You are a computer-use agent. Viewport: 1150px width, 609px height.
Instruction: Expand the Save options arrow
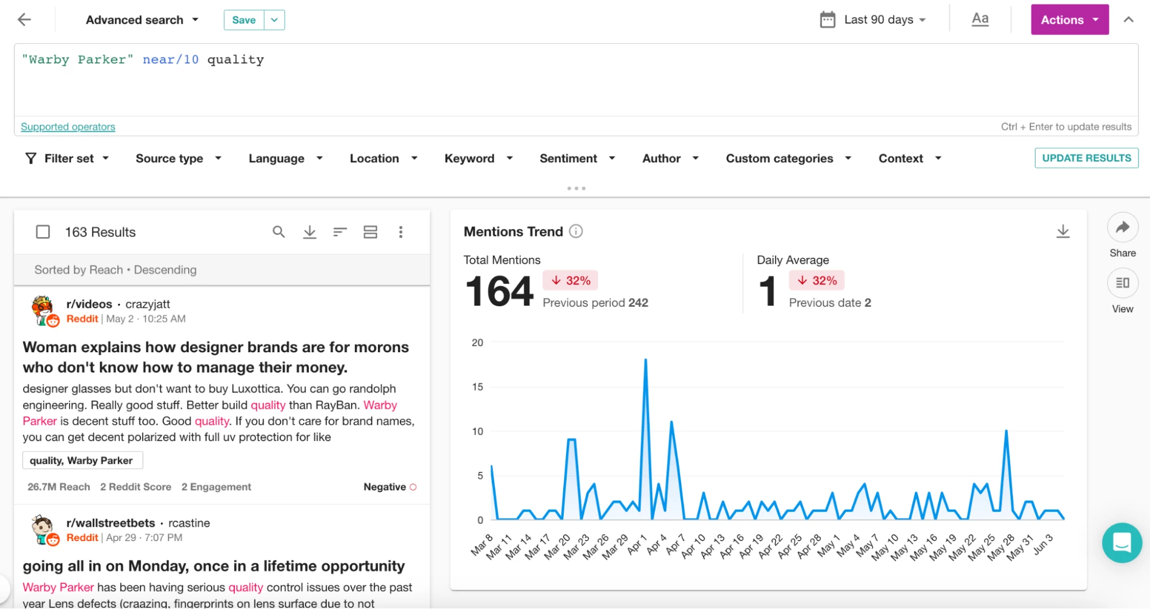[x=274, y=20]
